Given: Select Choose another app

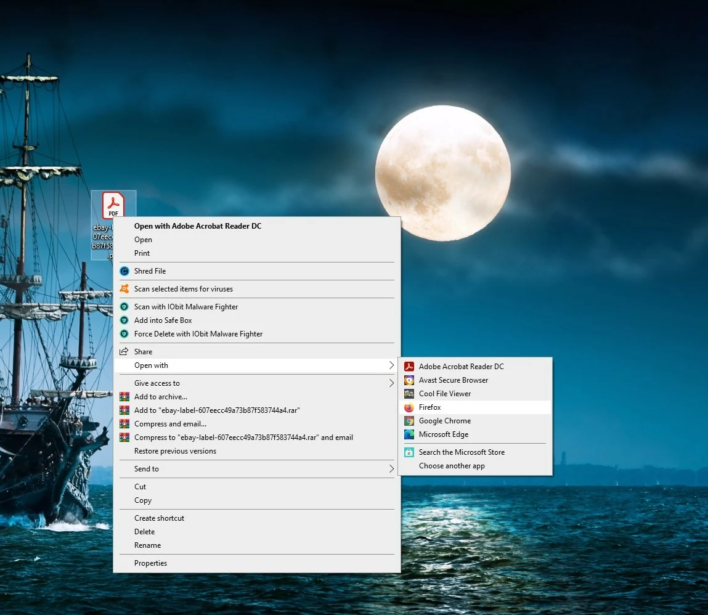Looking at the screenshot, I should click(x=475, y=465).
